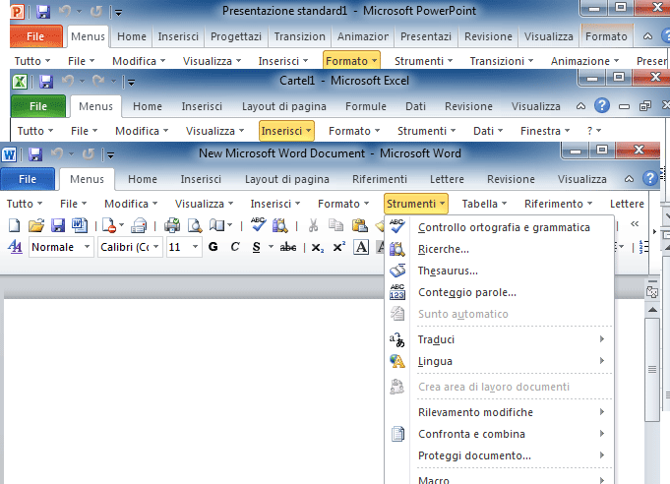Select Proteggi documento menu entry
The width and height of the screenshot is (670, 484).
point(499,455)
